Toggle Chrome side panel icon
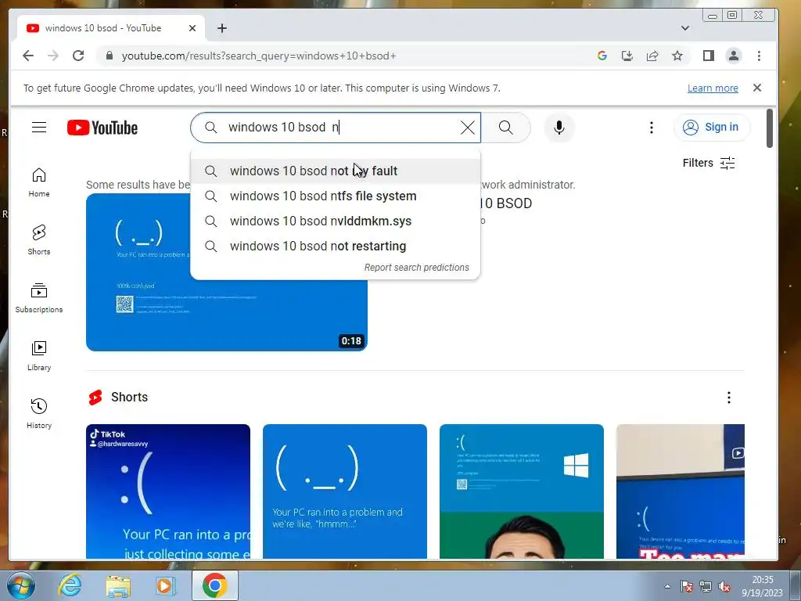Screen dimensions: 801x601 [709, 56]
